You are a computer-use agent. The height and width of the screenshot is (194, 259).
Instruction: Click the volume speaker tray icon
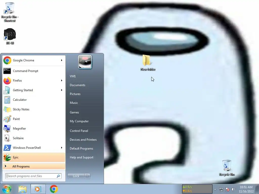pos(233,189)
